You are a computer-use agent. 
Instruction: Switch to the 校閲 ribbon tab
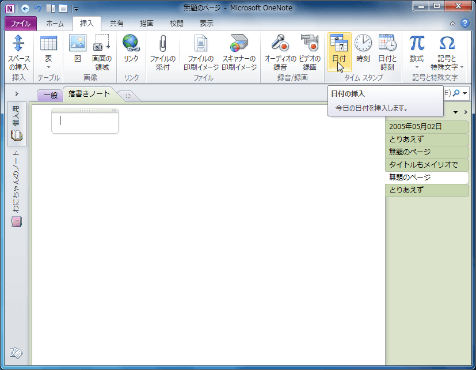176,24
